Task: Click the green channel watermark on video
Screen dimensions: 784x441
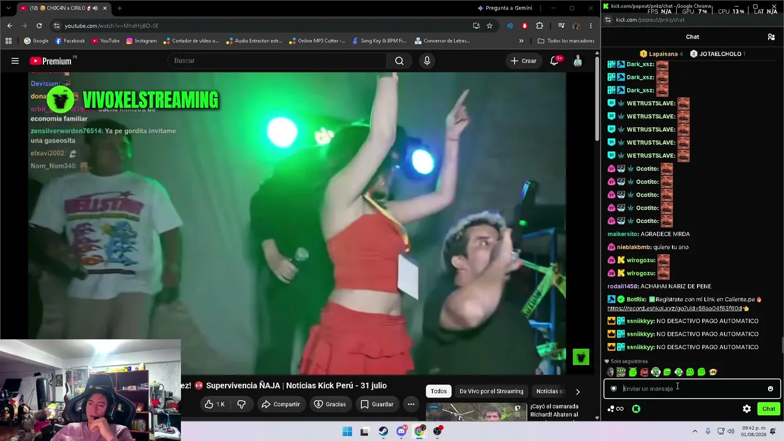Action: (x=581, y=356)
